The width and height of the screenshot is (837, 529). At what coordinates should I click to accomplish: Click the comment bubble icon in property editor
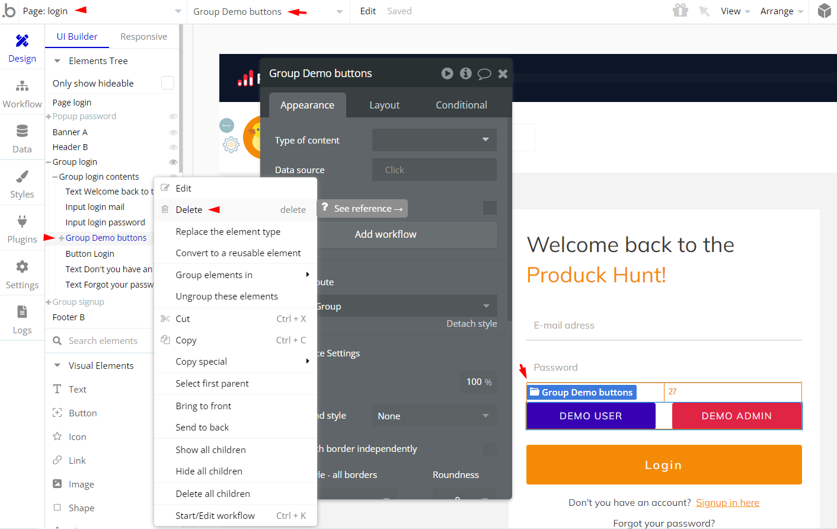(484, 74)
